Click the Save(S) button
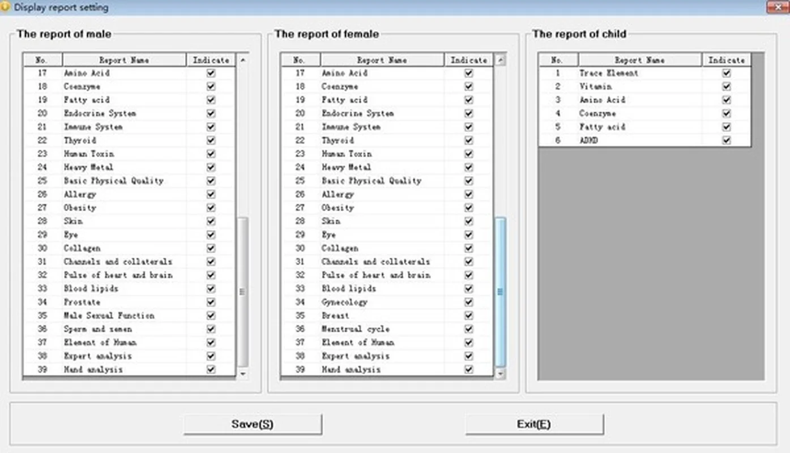This screenshot has width=790, height=453. tap(253, 424)
